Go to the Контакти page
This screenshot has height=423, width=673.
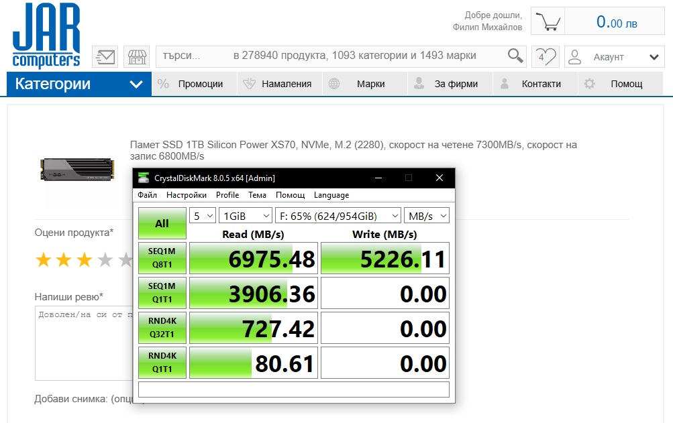click(541, 84)
